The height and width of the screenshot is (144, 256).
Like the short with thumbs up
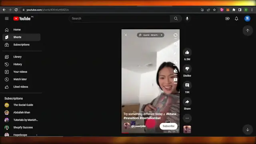[x=187, y=52]
